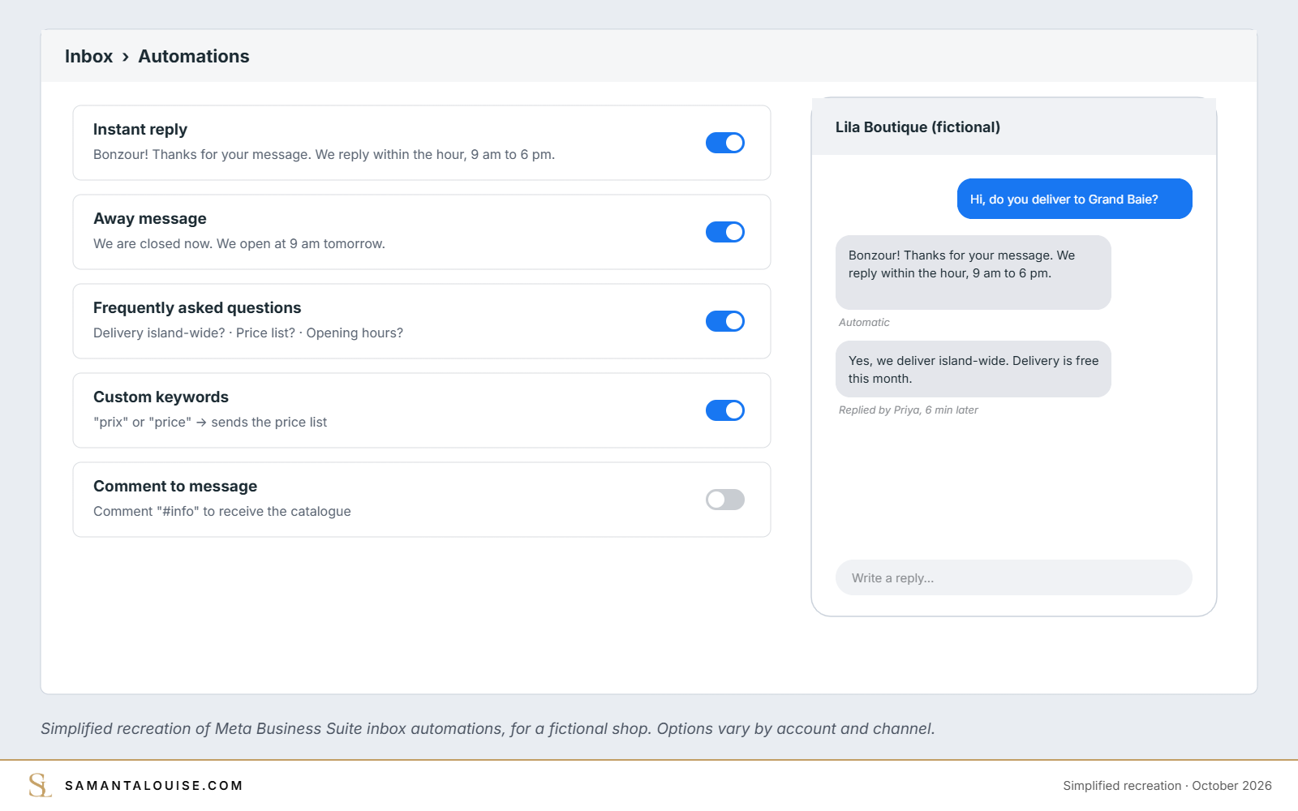Toggle Frequently asked questions off
Screen dimensions: 1298x811
pos(725,321)
